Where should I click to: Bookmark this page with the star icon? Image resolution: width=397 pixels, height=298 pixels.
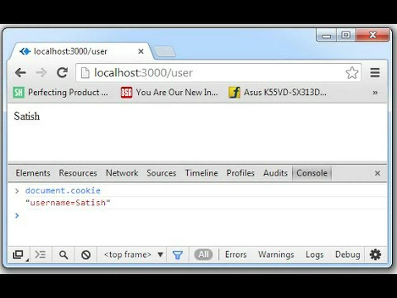[x=352, y=73]
